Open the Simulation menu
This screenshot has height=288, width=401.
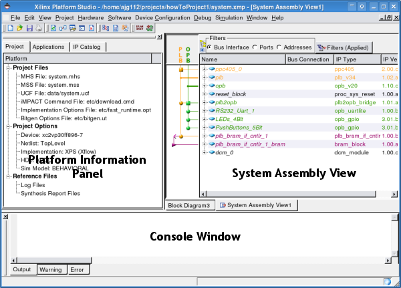(x=229, y=17)
